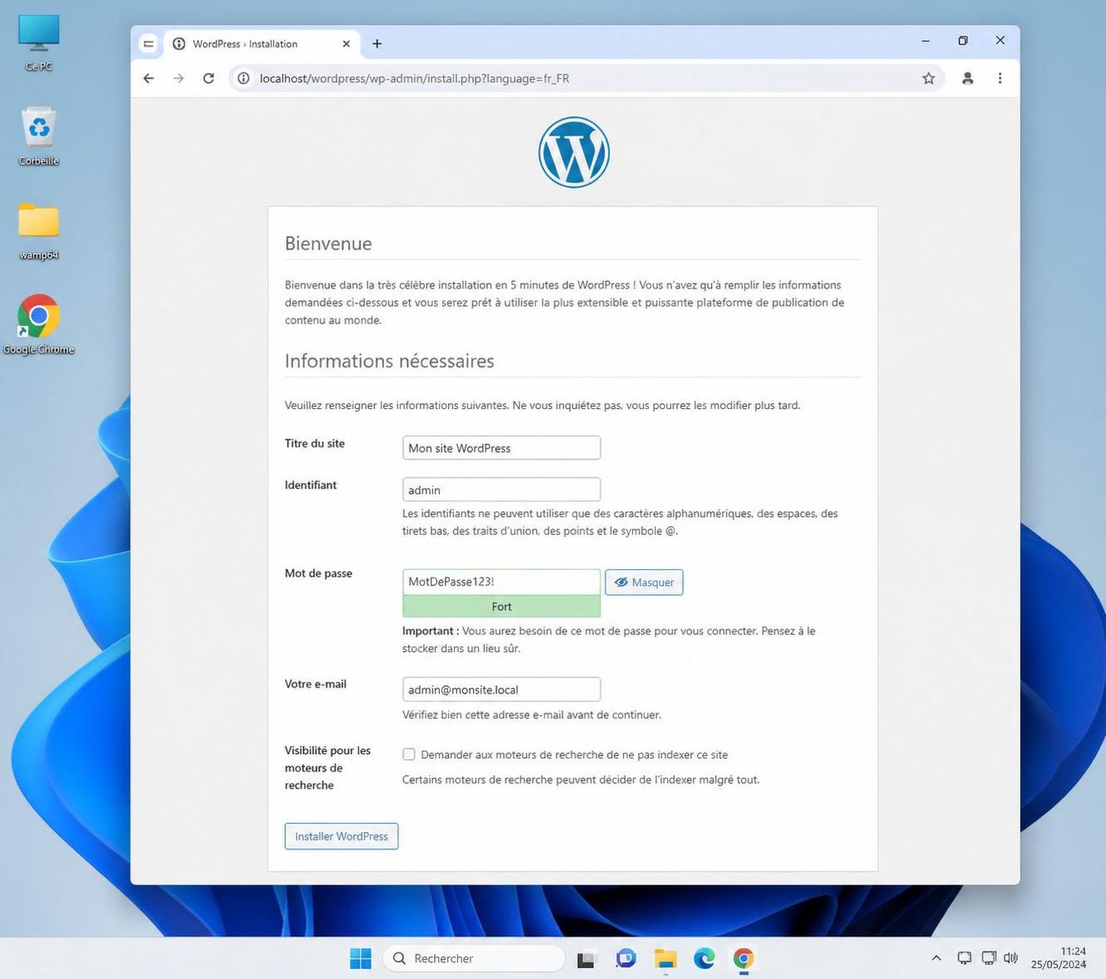Image resolution: width=1106 pixels, height=979 pixels.
Task: Focus the Titre du site field
Action: pos(501,448)
